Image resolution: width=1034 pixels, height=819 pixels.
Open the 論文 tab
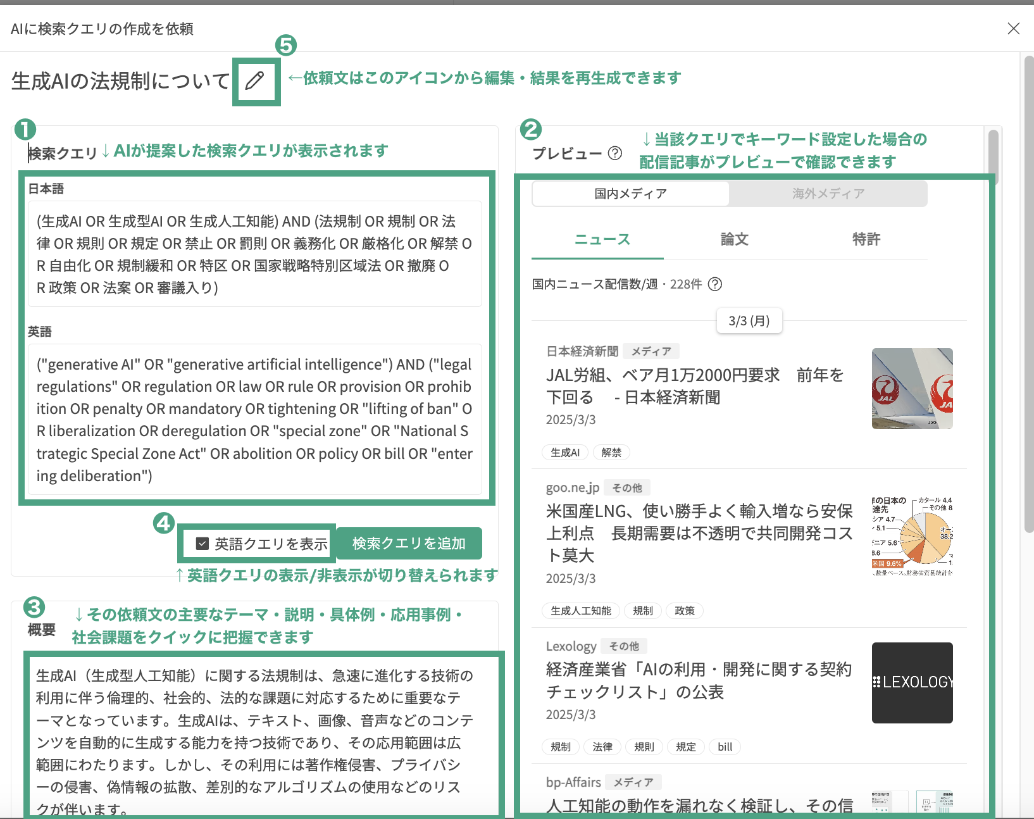[x=734, y=239]
